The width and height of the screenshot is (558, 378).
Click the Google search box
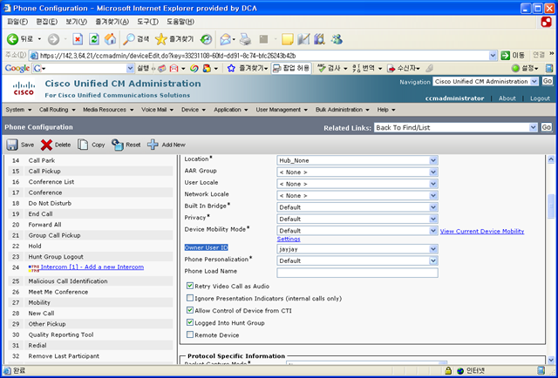tap(84, 68)
